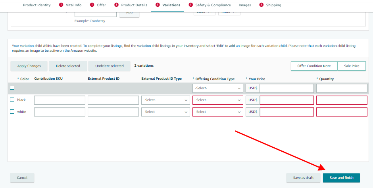The width and height of the screenshot is (373, 188).
Task: Click the error icon beside Variations tab
Action: click(158, 5)
